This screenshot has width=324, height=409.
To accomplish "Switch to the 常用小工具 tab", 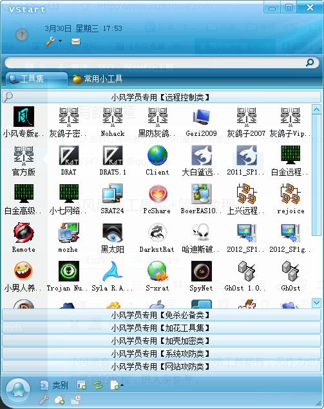I will click(97, 79).
